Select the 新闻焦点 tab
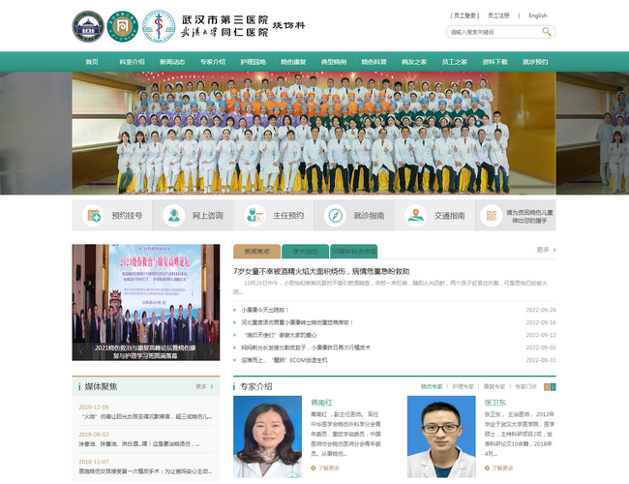The height and width of the screenshot is (484, 629). coord(256,251)
